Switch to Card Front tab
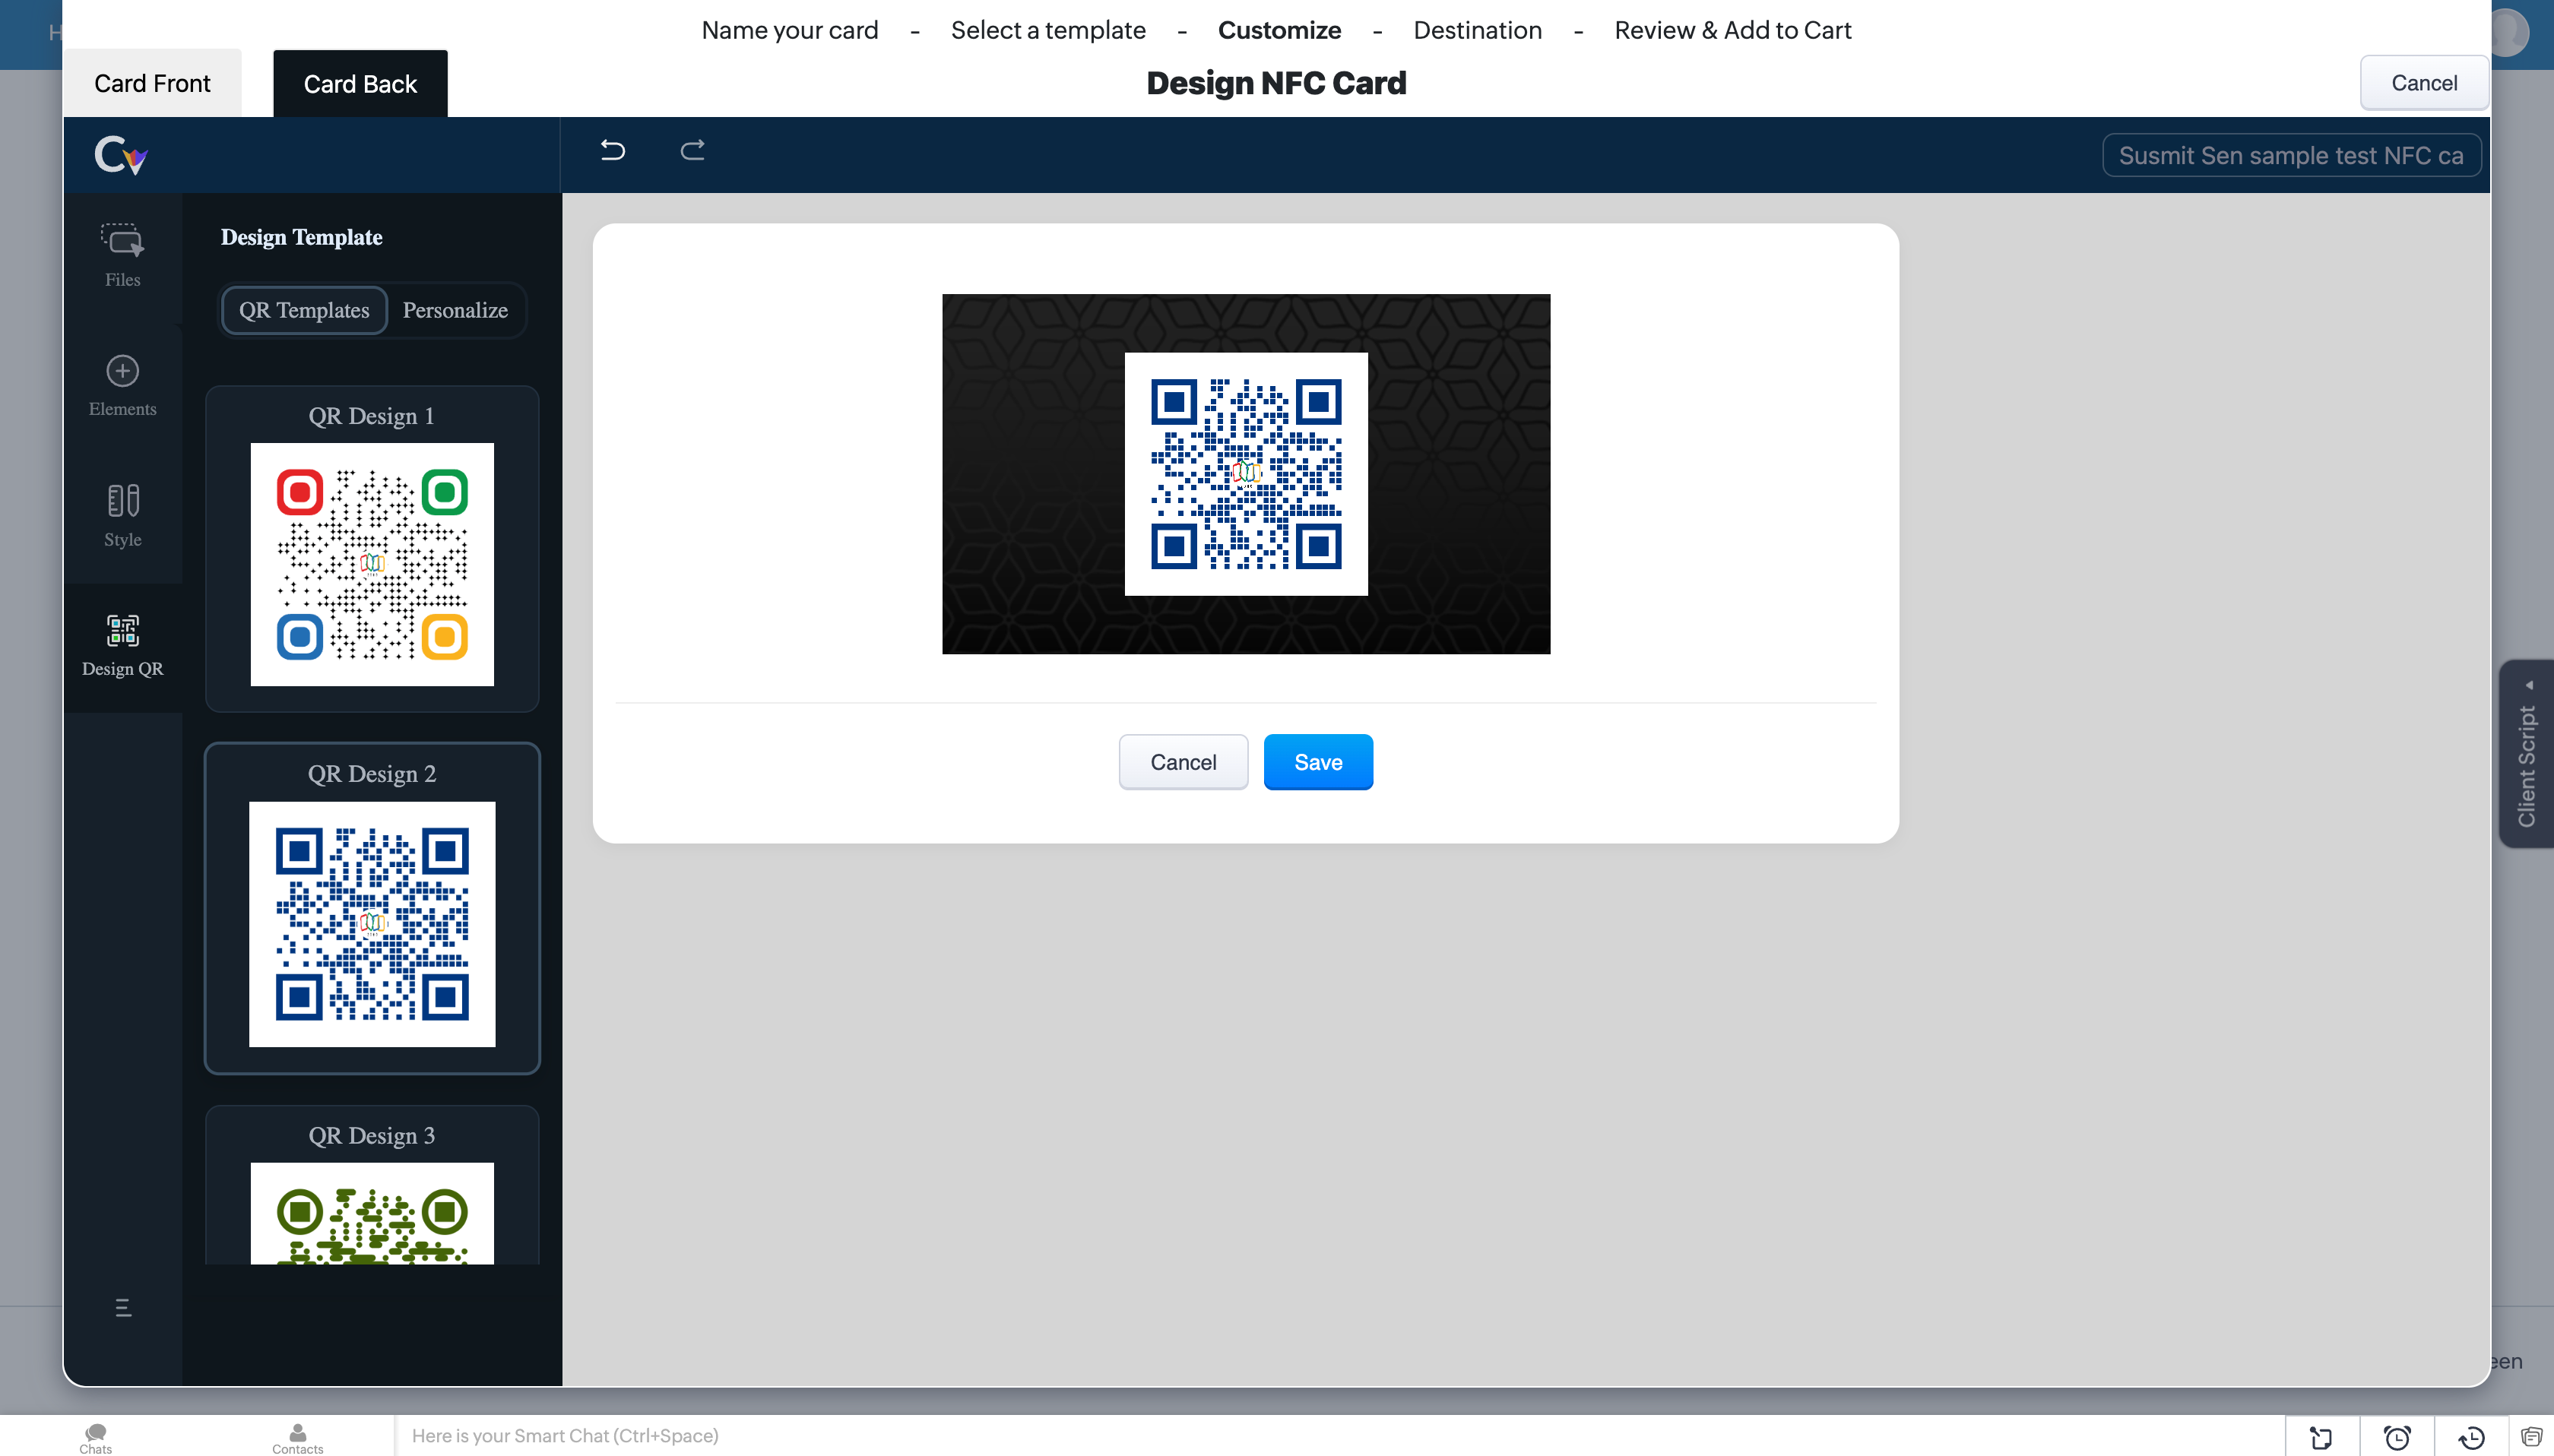The width and height of the screenshot is (2554, 1456). [x=152, y=83]
